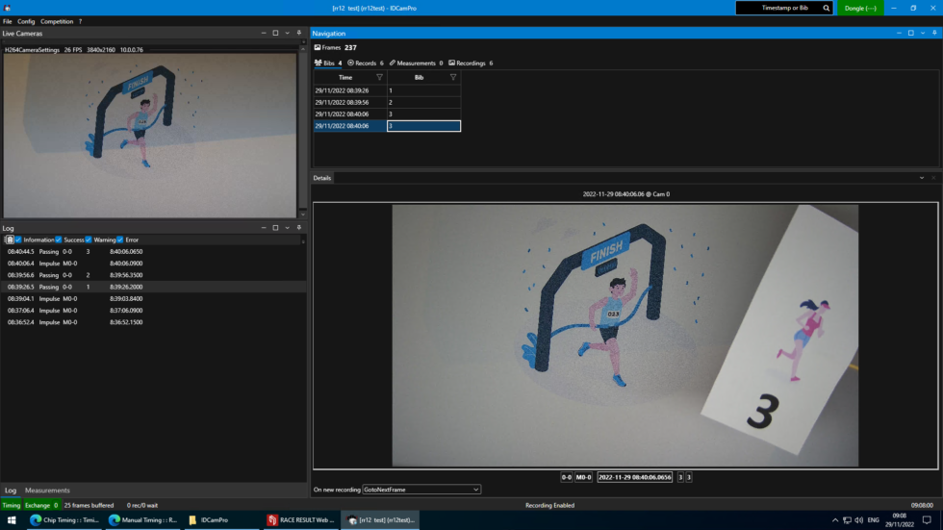The height and width of the screenshot is (530, 943).
Task: Click the green Dongle button
Action: click(859, 8)
